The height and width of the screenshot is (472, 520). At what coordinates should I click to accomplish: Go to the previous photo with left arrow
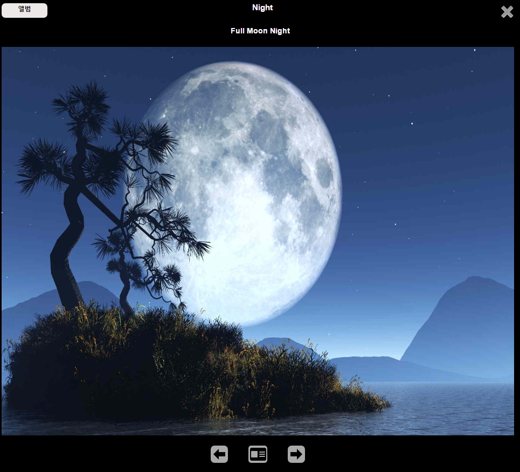point(219,454)
